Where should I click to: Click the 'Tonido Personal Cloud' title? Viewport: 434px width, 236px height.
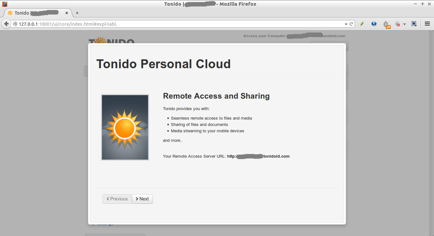(164, 64)
